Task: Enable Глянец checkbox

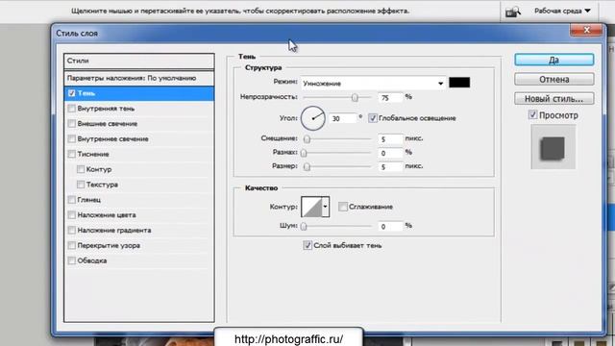Action: click(71, 200)
